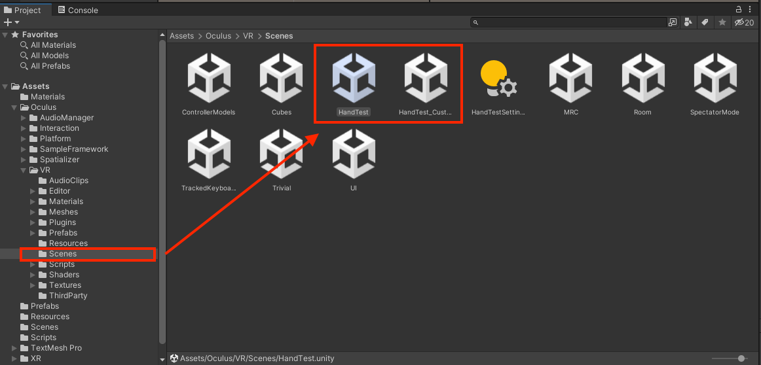Select the ThirdParty folder
The image size is (761, 365).
(63, 296)
